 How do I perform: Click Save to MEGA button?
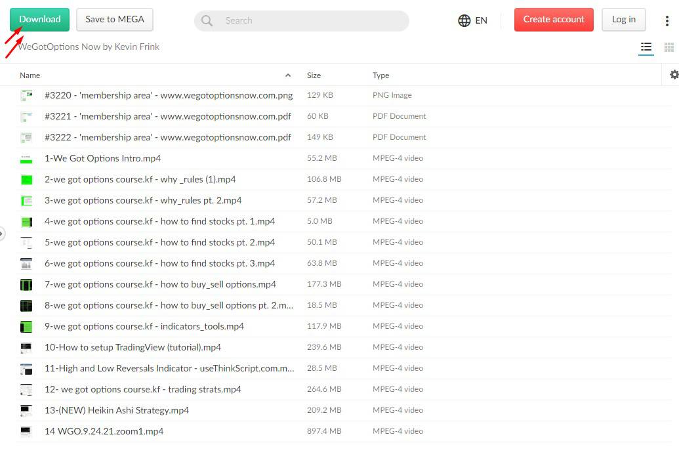(115, 20)
